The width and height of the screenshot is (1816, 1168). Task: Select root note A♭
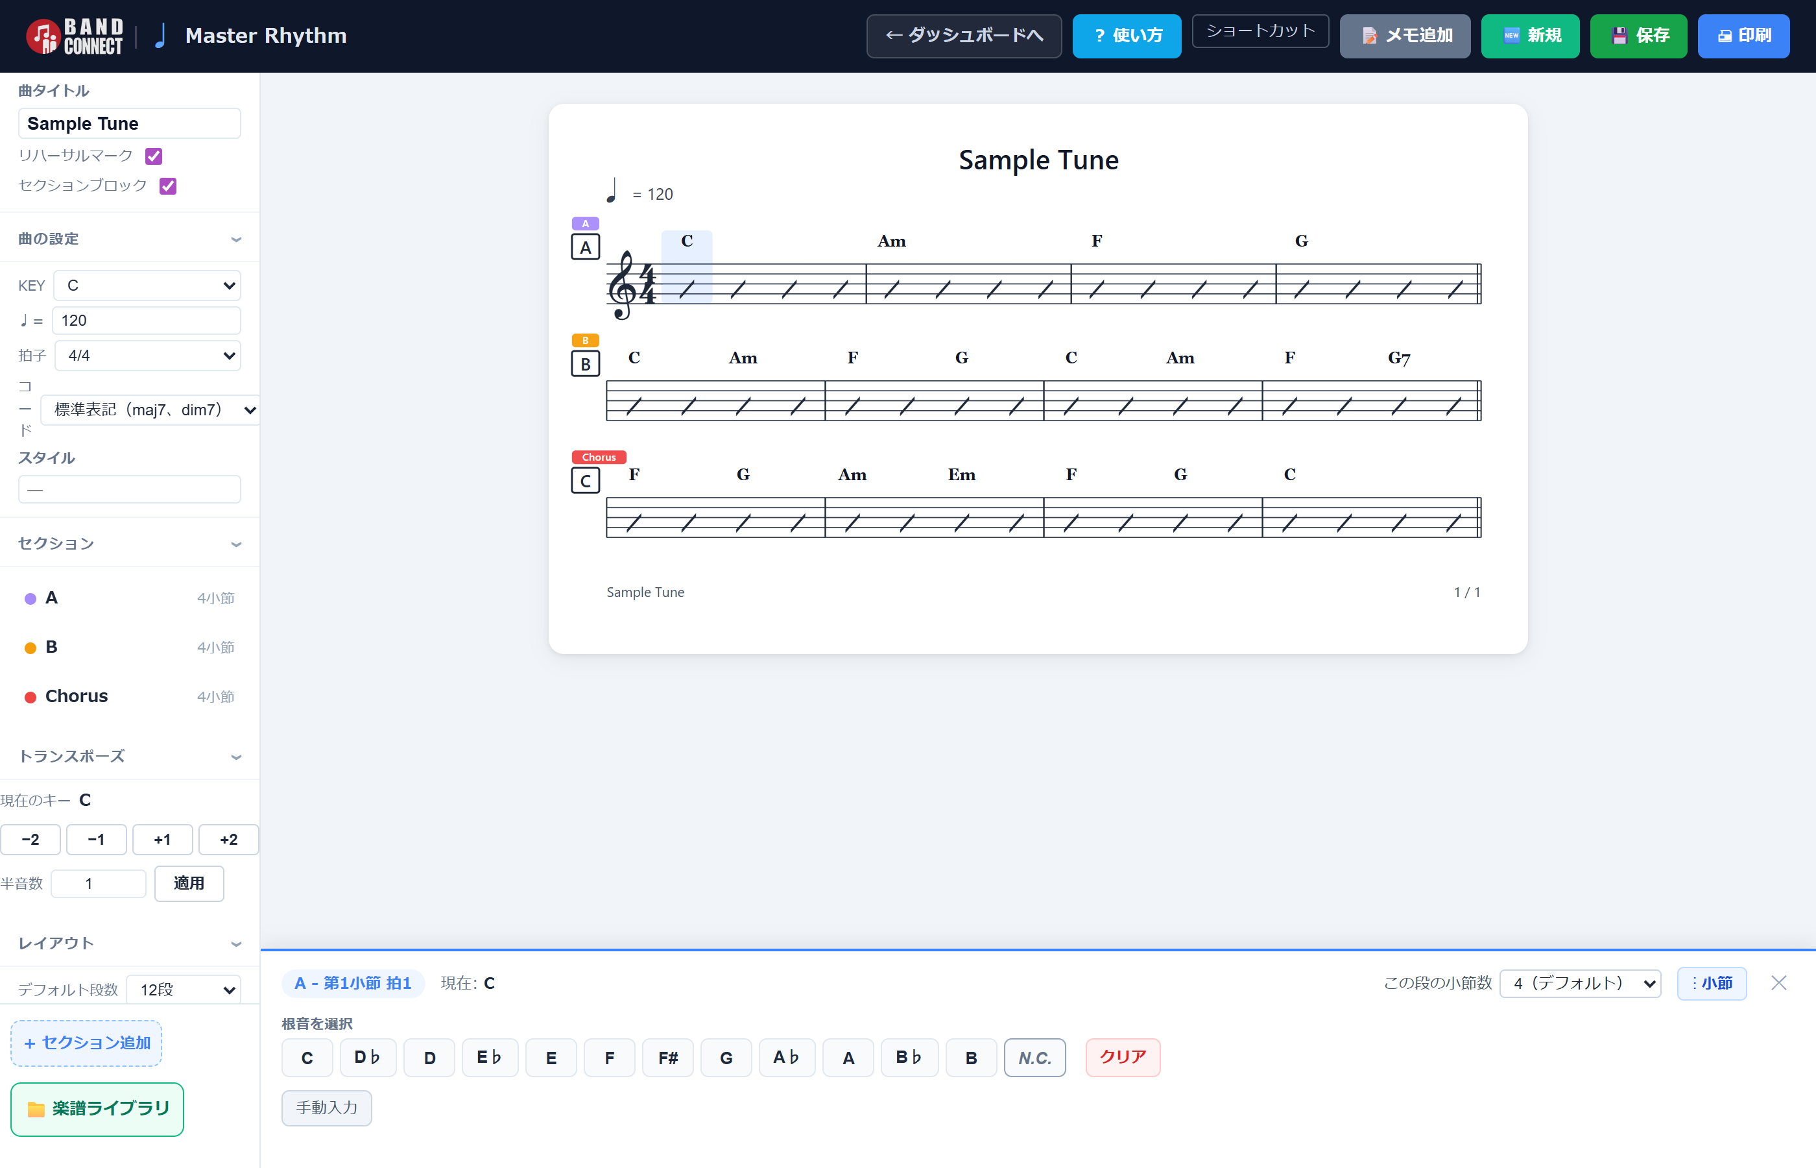pyautogui.click(x=787, y=1058)
